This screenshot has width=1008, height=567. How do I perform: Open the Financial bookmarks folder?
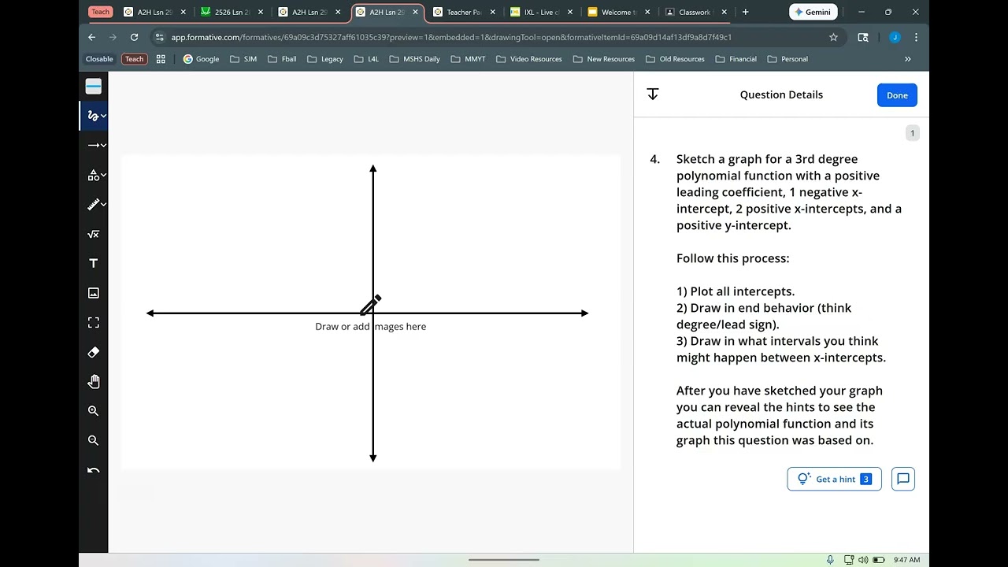coord(736,59)
